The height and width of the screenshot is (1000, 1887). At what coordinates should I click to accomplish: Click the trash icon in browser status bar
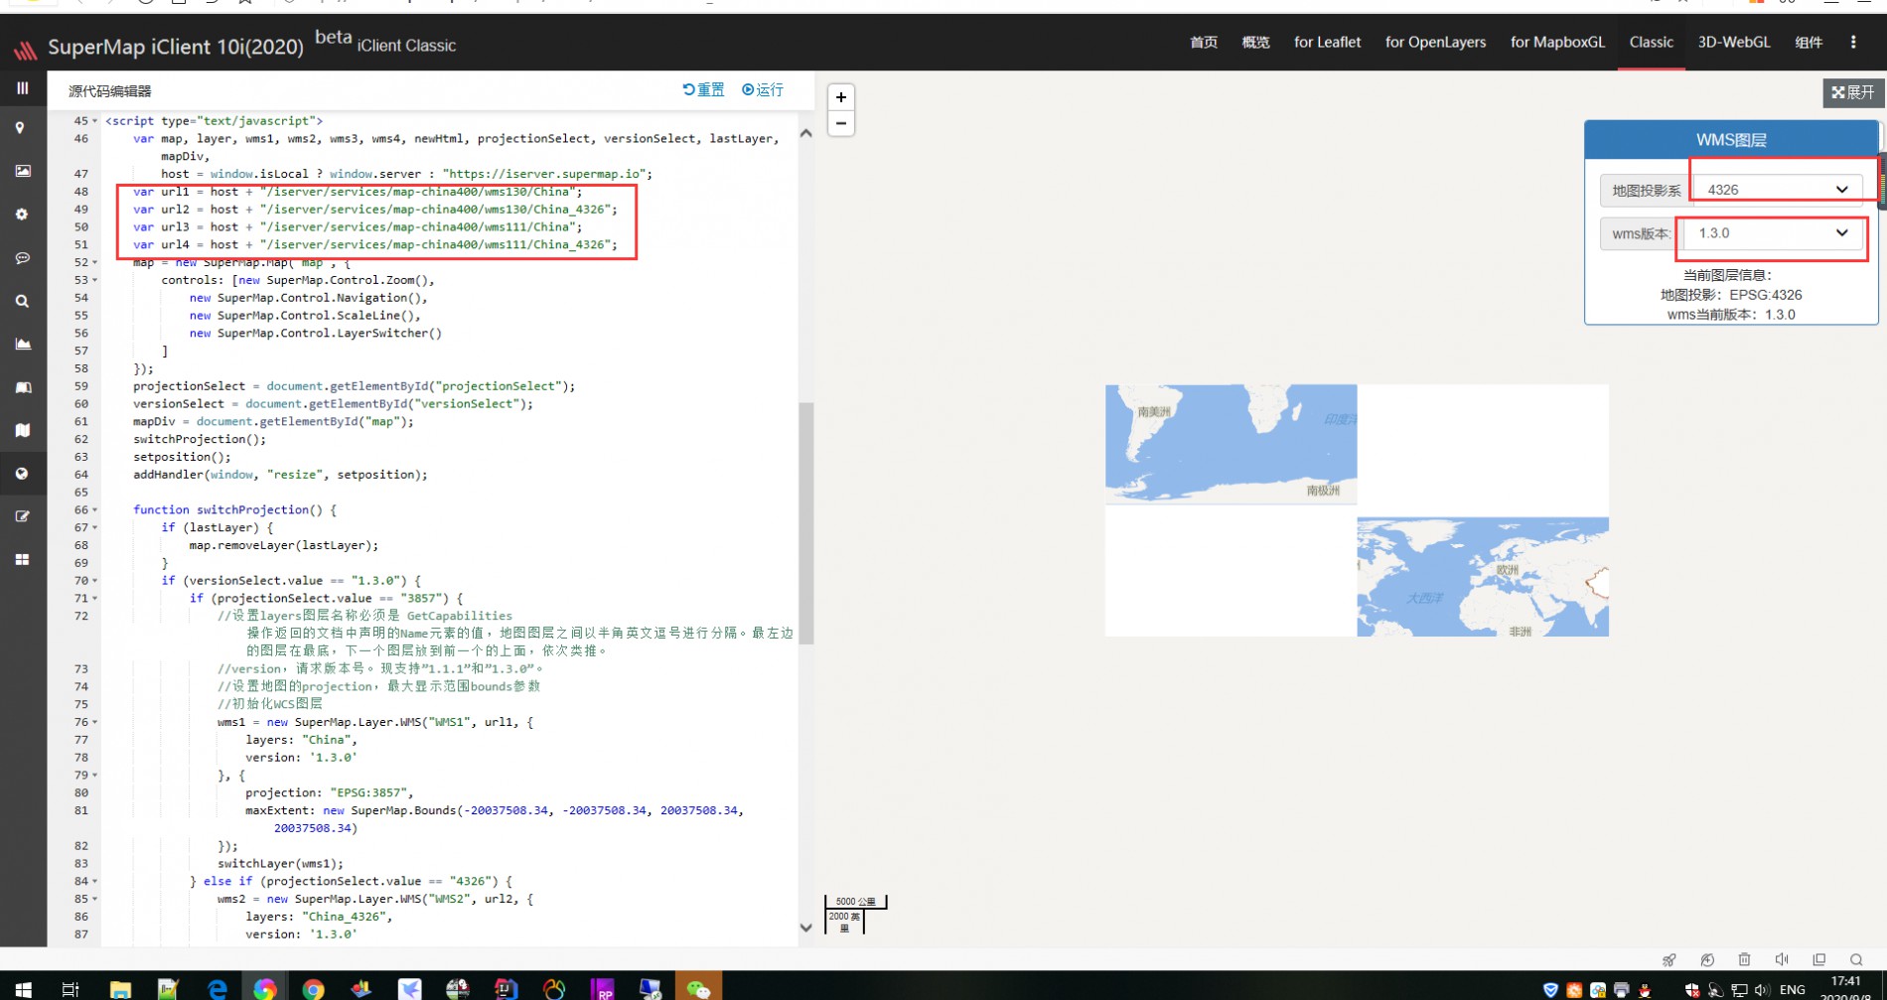pyautogui.click(x=1744, y=959)
